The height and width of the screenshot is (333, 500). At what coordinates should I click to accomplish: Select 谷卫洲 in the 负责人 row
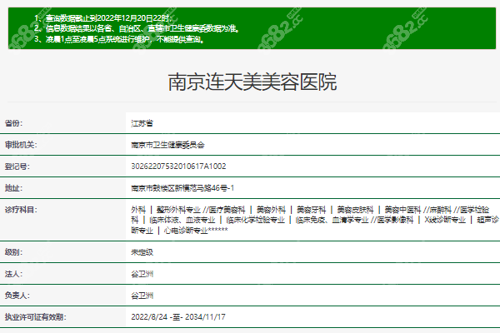[142, 296]
